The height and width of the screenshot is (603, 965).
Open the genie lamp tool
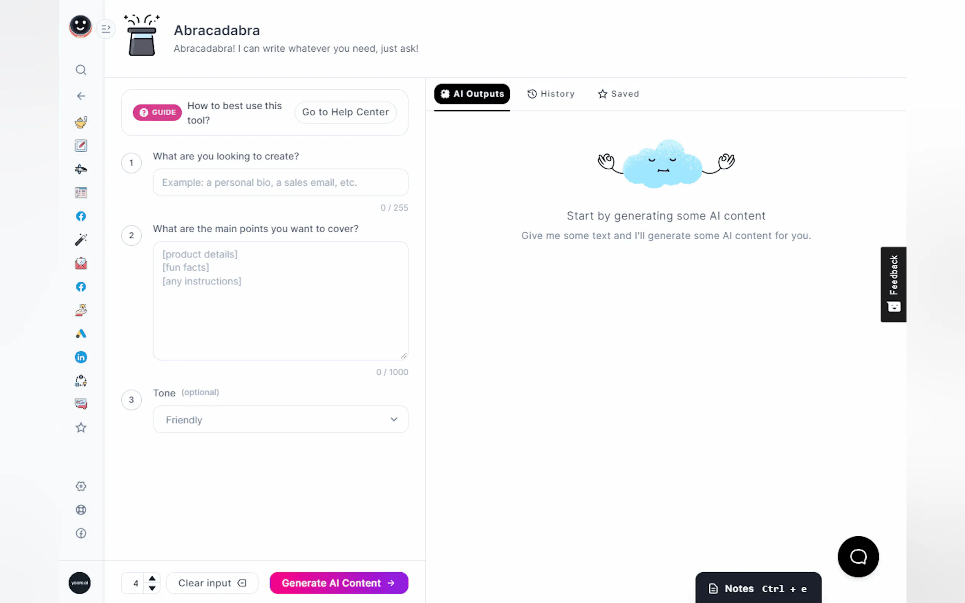coord(81,122)
